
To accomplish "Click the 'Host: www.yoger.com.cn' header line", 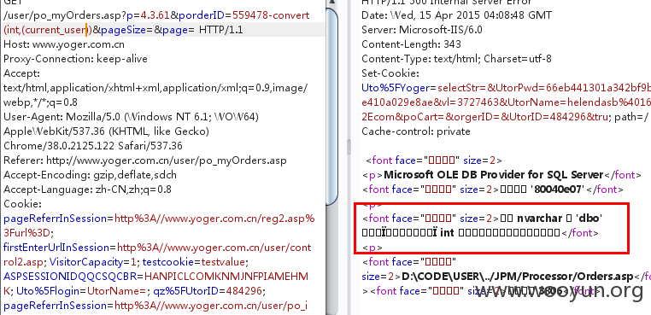I will click(64, 44).
